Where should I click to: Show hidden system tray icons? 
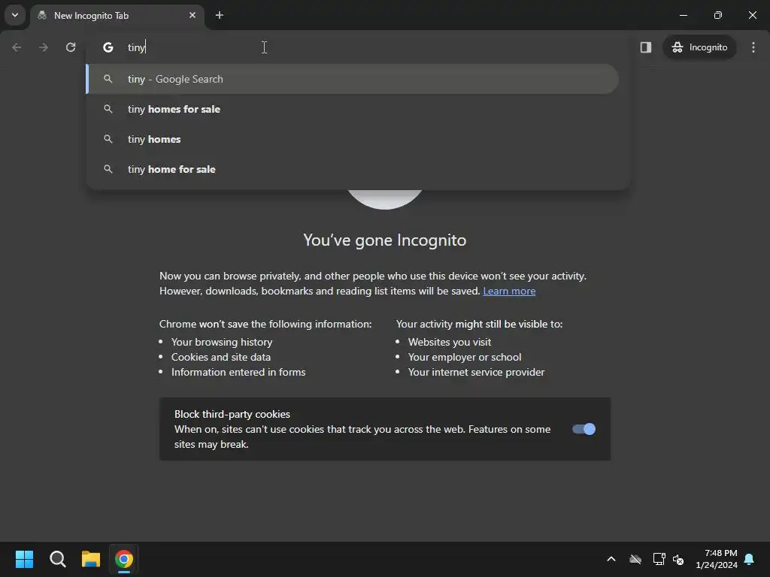pos(611,559)
